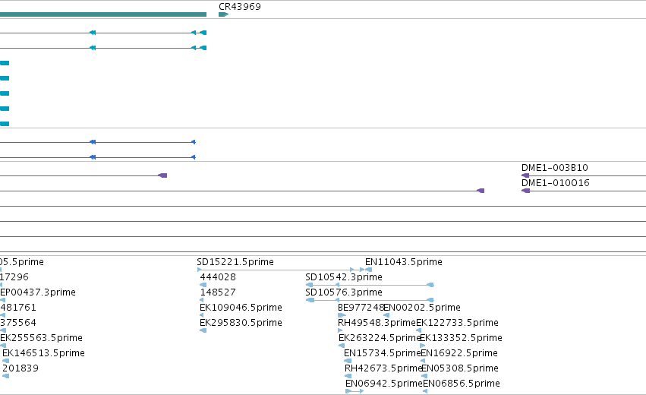Select the EN06856.5prime EST label

pos(462,384)
